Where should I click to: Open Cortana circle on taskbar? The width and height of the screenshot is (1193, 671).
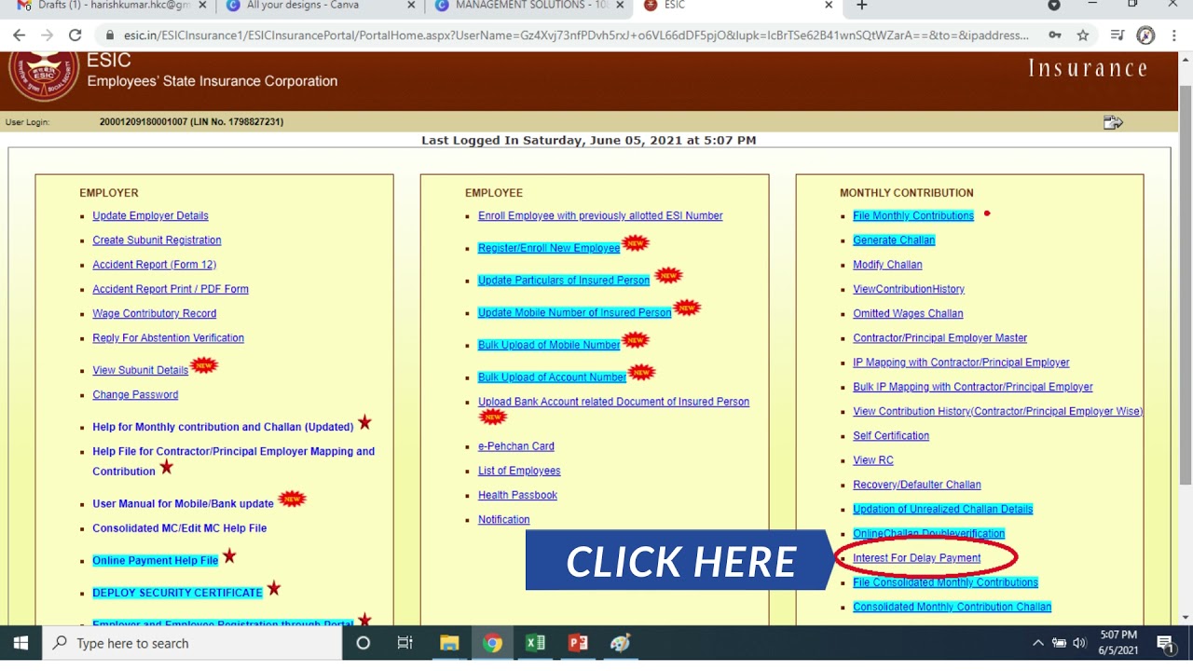363,643
